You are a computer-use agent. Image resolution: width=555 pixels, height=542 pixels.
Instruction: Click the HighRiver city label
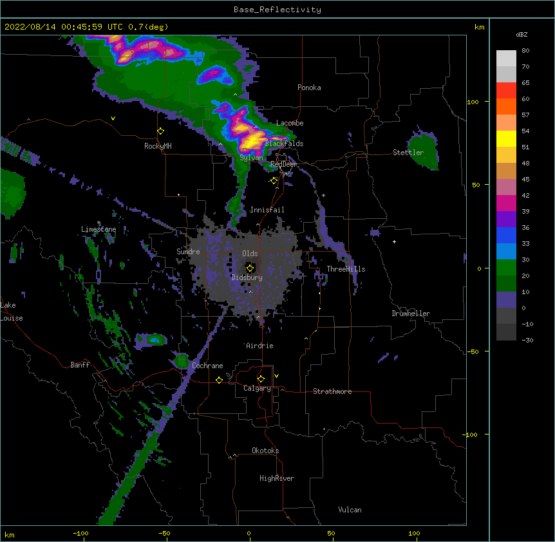277,478
